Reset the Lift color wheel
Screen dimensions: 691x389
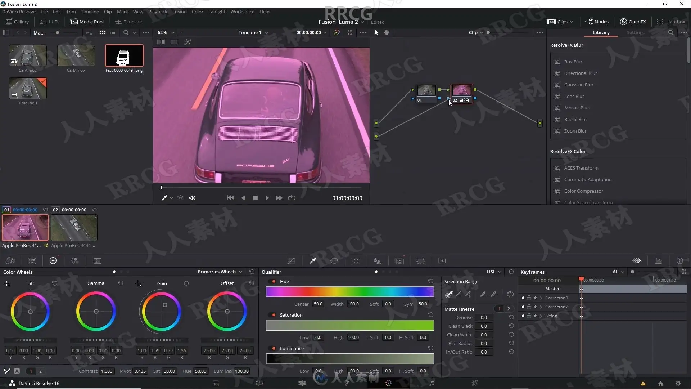pyautogui.click(x=55, y=283)
